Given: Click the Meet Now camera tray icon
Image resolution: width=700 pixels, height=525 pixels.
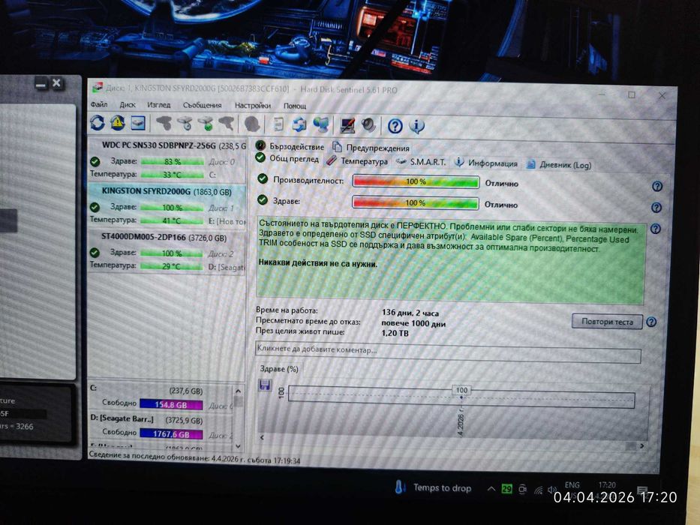Looking at the screenshot, I should [x=522, y=489].
